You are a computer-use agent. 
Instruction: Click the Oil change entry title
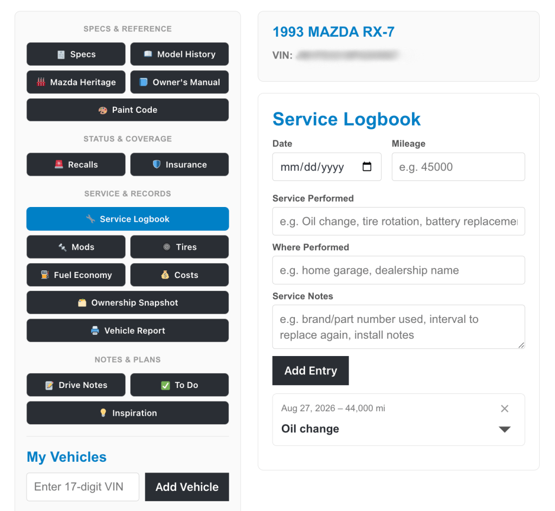click(x=310, y=429)
